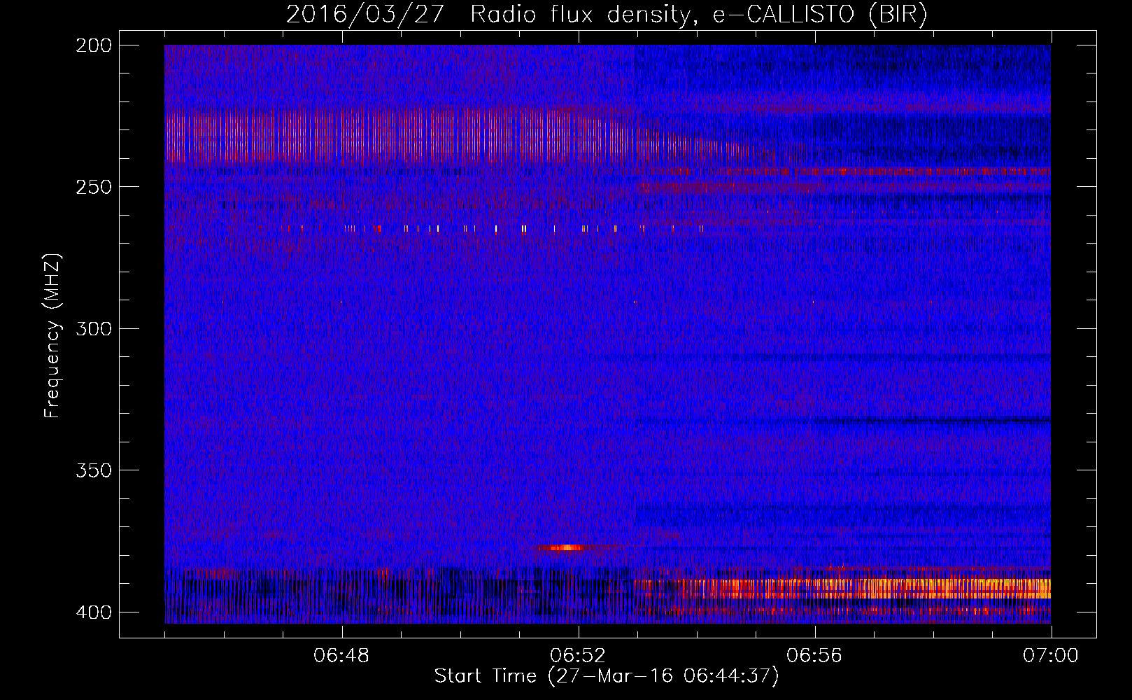Viewport: 1132px width, 700px height.
Task: Click the 06:56 time tick label
Action: (x=814, y=656)
